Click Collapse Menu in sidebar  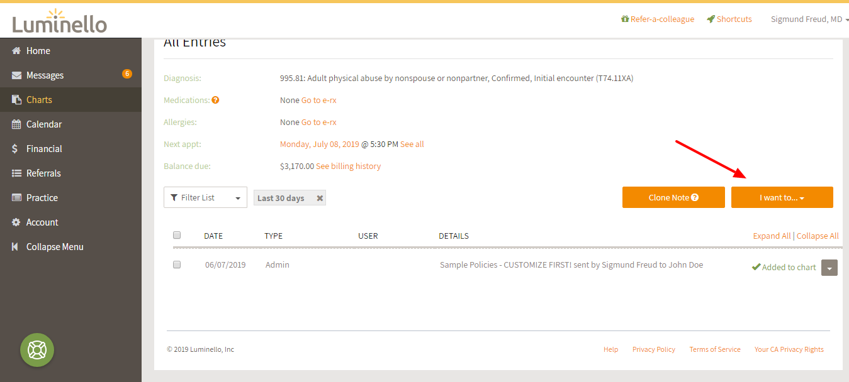click(x=70, y=247)
